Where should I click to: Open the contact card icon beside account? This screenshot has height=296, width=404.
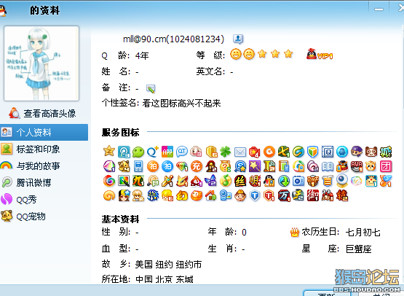pos(238,39)
